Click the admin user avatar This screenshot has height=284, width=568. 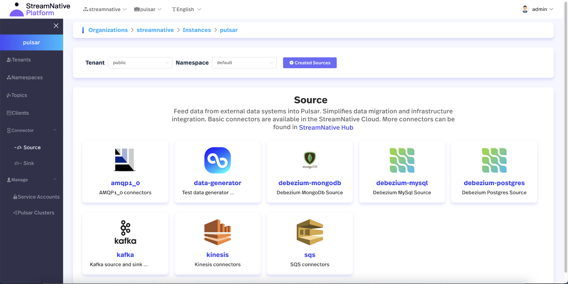tap(525, 9)
